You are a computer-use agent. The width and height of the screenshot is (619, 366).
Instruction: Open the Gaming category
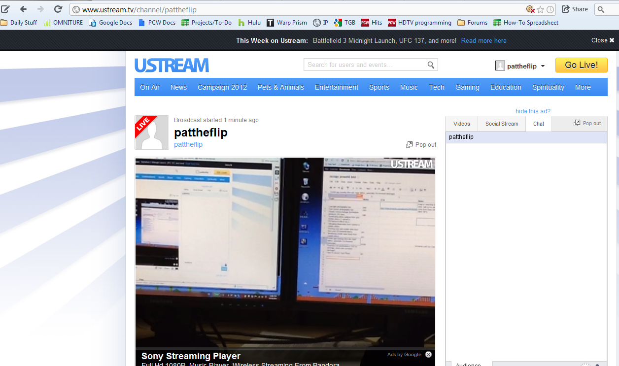click(x=467, y=87)
